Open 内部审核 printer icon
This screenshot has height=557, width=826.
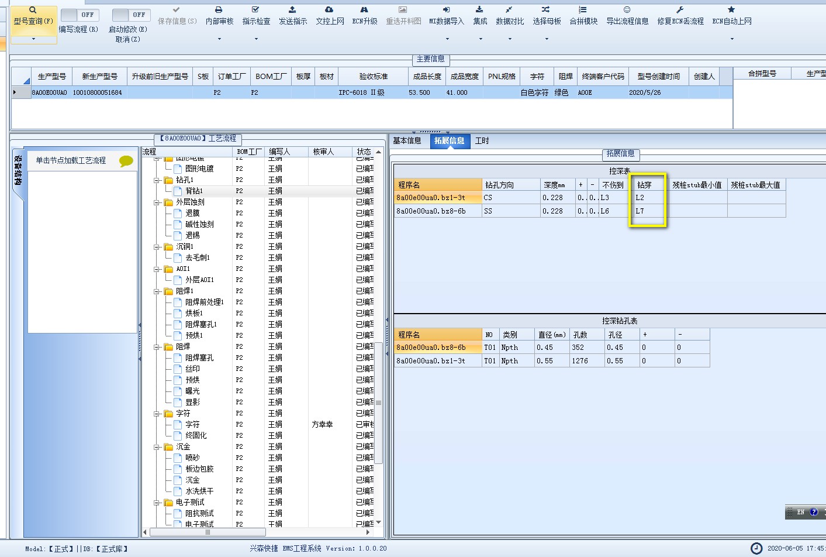[x=219, y=10]
